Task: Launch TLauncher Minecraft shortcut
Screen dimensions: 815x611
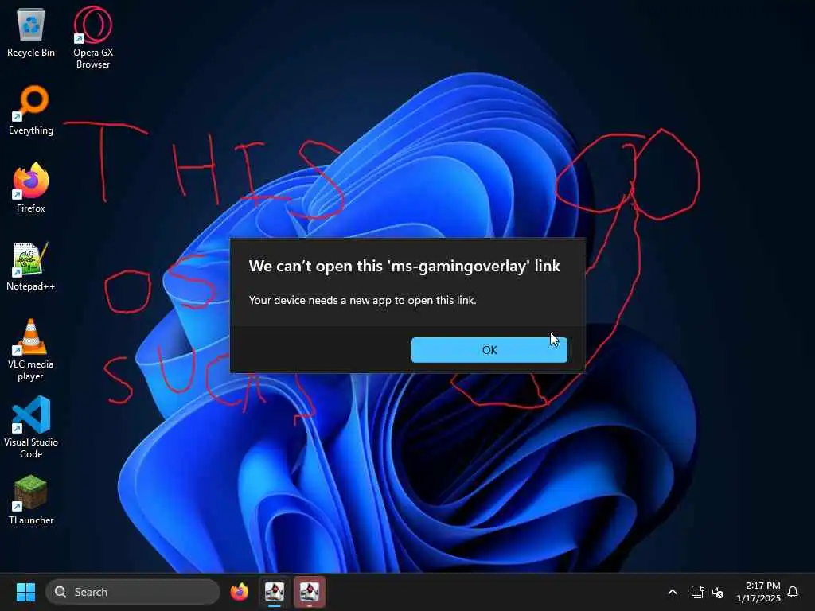Action: (31, 500)
